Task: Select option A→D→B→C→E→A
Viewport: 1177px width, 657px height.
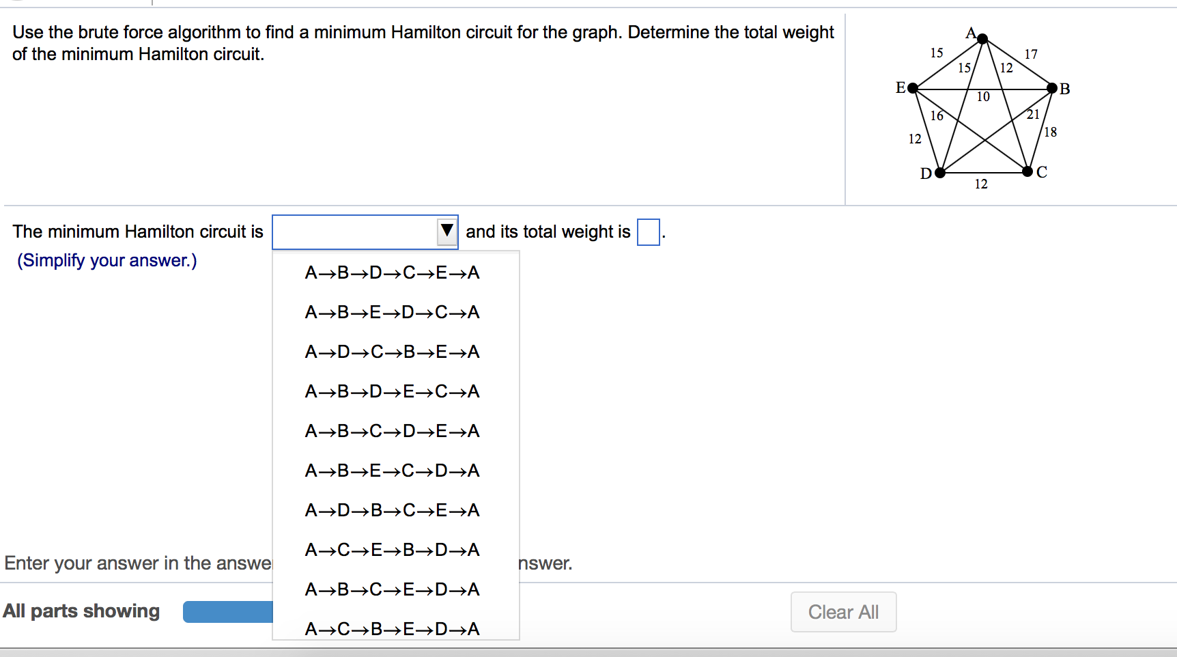Action: coord(393,510)
